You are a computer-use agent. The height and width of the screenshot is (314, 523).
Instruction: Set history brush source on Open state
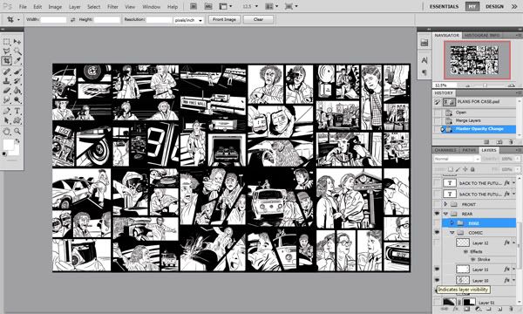pos(437,113)
